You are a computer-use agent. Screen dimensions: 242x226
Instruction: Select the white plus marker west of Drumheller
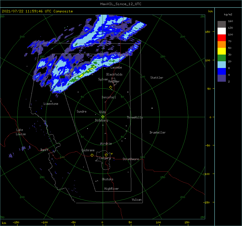[x=152, y=108]
